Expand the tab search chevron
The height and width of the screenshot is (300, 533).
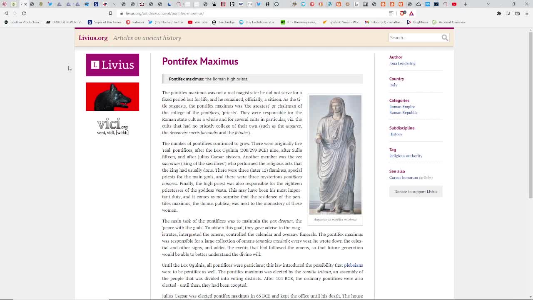point(488,4)
